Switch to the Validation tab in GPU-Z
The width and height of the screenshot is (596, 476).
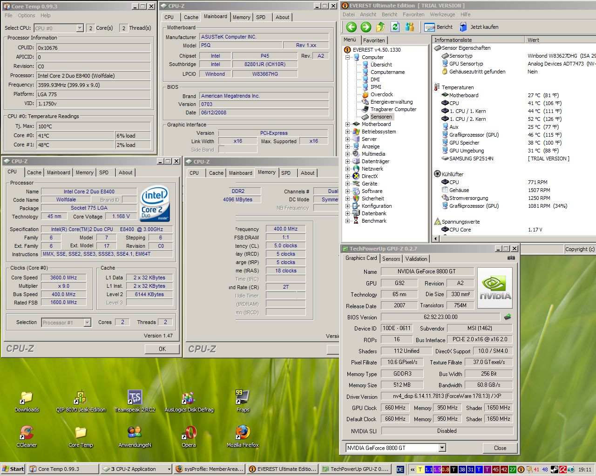[x=416, y=259]
